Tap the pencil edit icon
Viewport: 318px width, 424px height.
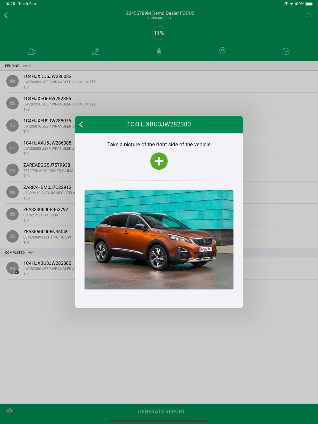(x=95, y=51)
